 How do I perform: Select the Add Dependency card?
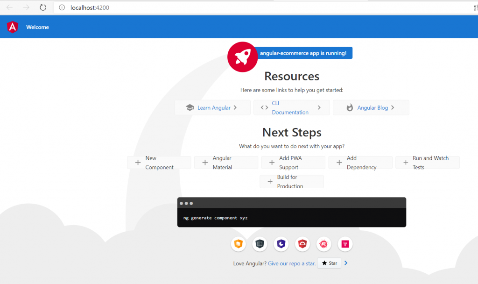(x=360, y=163)
